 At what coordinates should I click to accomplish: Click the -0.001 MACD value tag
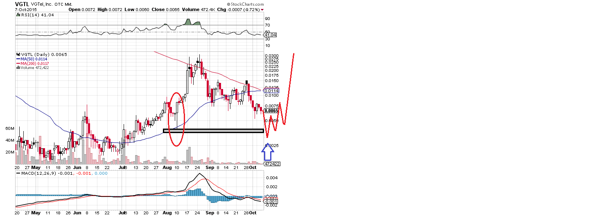click(x=271, y=201)
